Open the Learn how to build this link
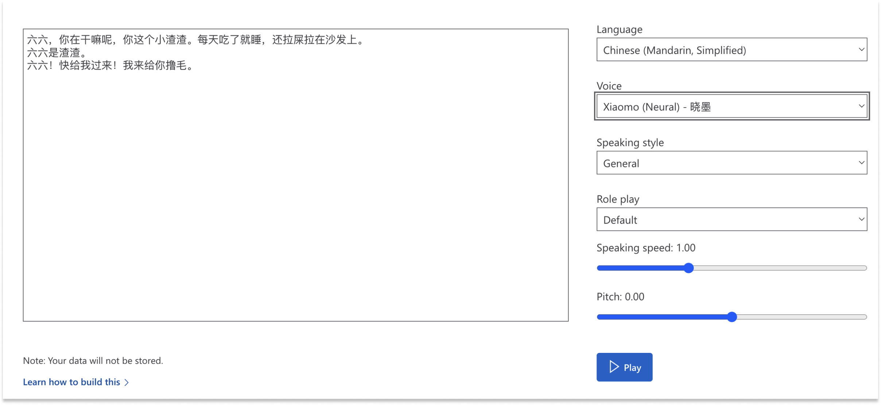This screenshot has height=405, width=881. pyautogui.click(x=71, y=382)
